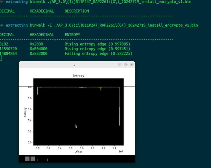Click the 'Offset' x-axis label
The image size is (211, 168).
(78, 152)
